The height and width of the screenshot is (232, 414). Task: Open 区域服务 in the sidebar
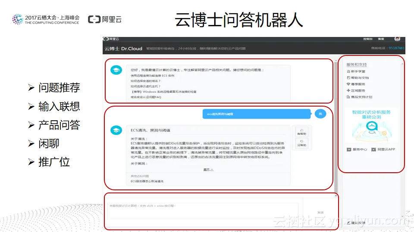coord(358,91)
